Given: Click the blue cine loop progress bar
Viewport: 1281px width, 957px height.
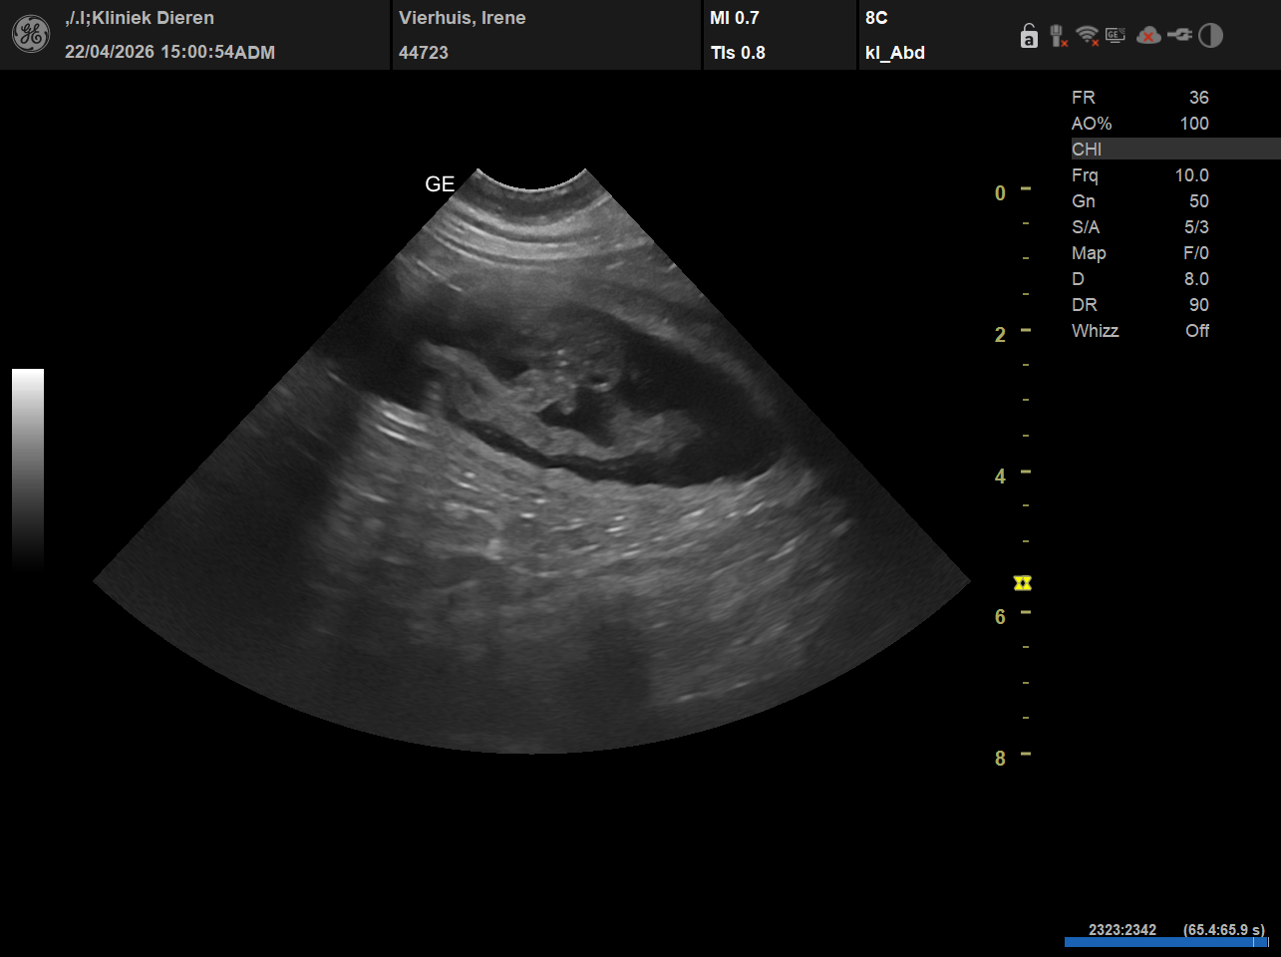Looking at the screenshot, I should pos(1164,942).
